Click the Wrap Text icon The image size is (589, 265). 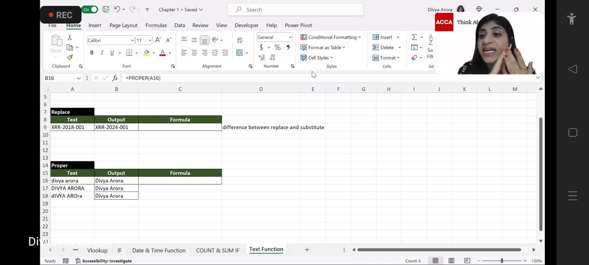coord(240,40)
